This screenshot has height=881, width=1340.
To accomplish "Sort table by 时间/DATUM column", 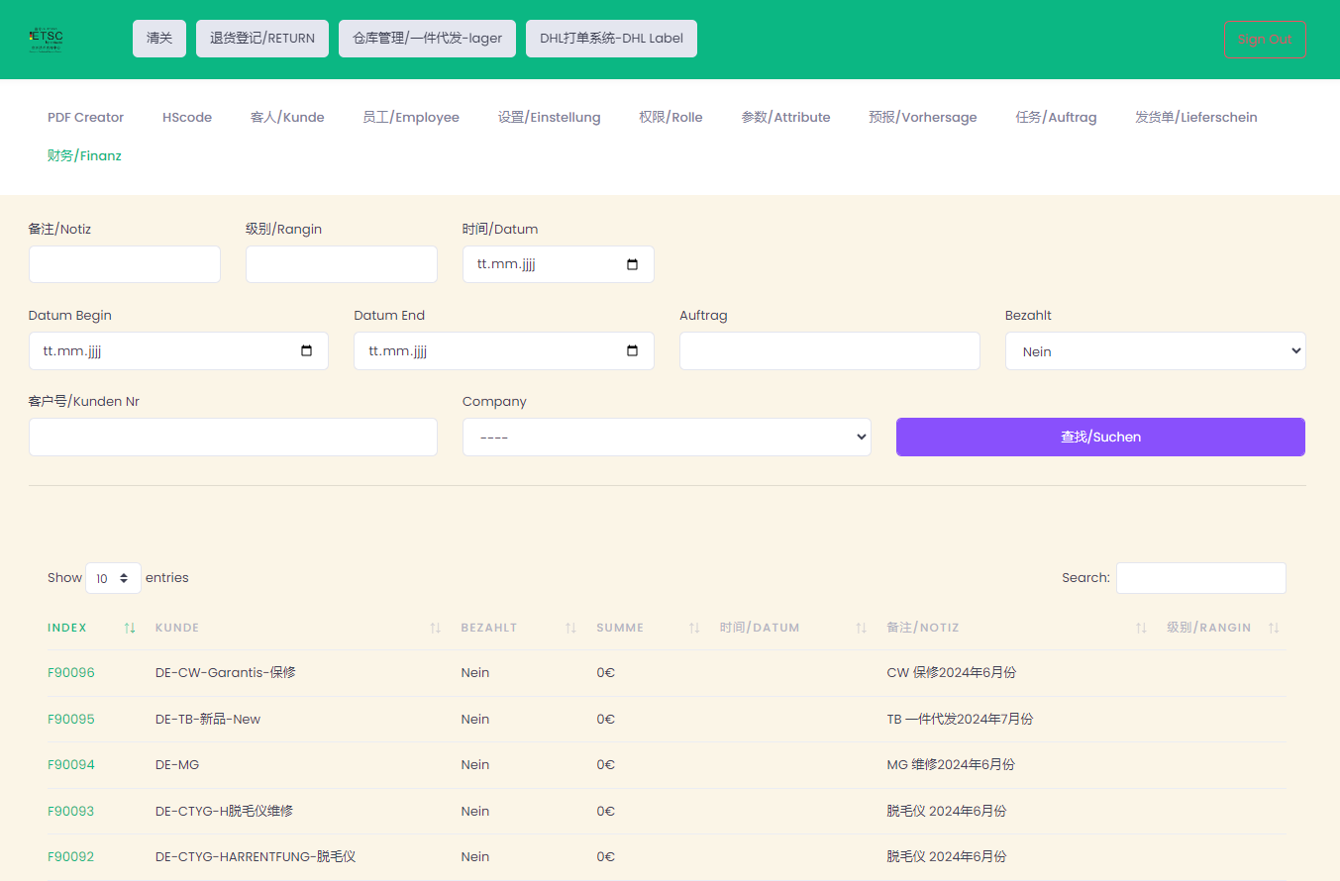I will click(793, 628).
